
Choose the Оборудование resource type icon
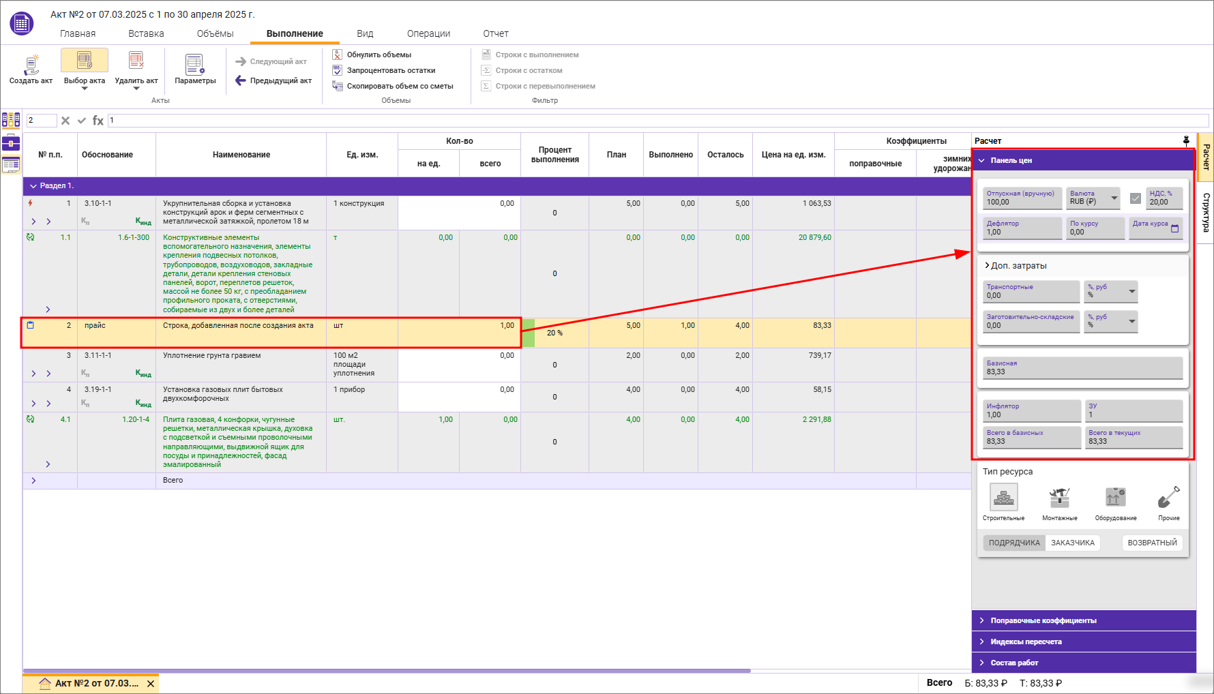pos(1115,498)
